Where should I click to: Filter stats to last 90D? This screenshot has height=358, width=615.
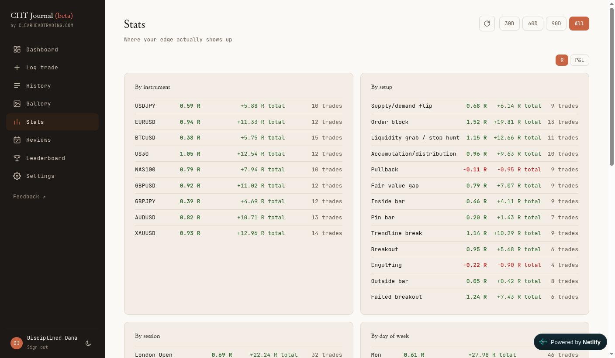point(556,24)
